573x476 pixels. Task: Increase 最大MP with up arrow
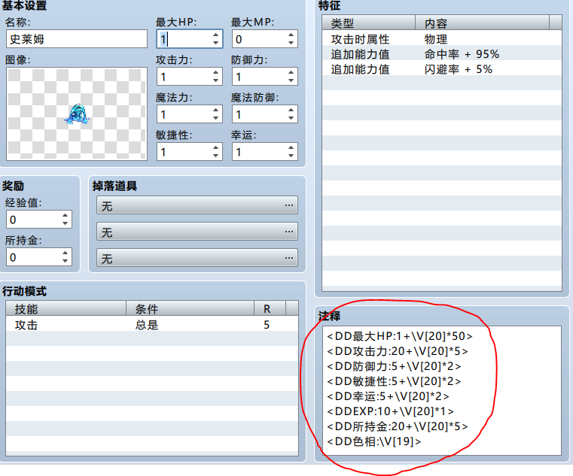(291, 35)
